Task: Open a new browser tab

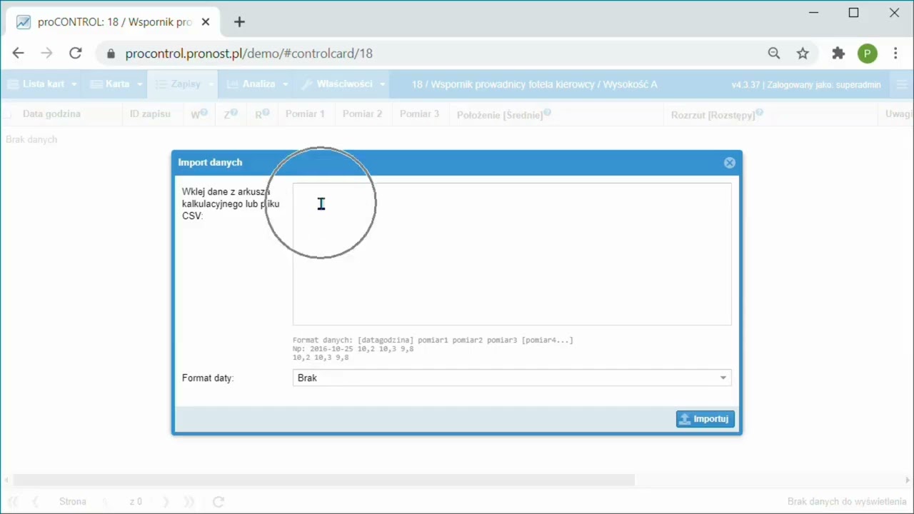Action: coord(239,22)
